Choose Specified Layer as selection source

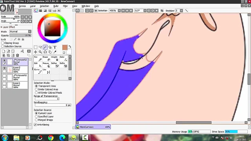coord(36,117)
